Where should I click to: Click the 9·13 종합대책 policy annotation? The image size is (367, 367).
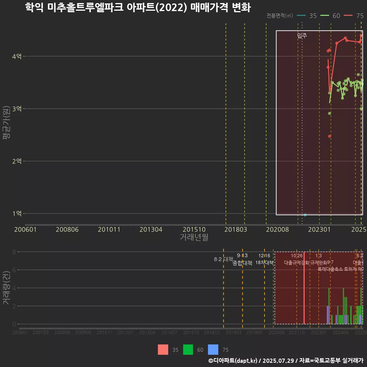click(x=242, y=259)
